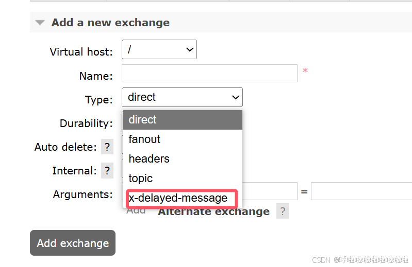
Task: Click the "Durability:" label text
Action: [x=86, y=123]
